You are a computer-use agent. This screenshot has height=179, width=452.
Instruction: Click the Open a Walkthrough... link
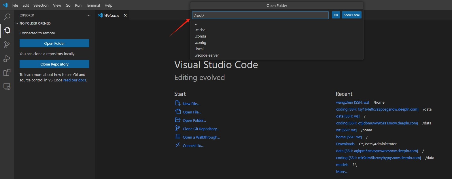[x=201, y=137]
